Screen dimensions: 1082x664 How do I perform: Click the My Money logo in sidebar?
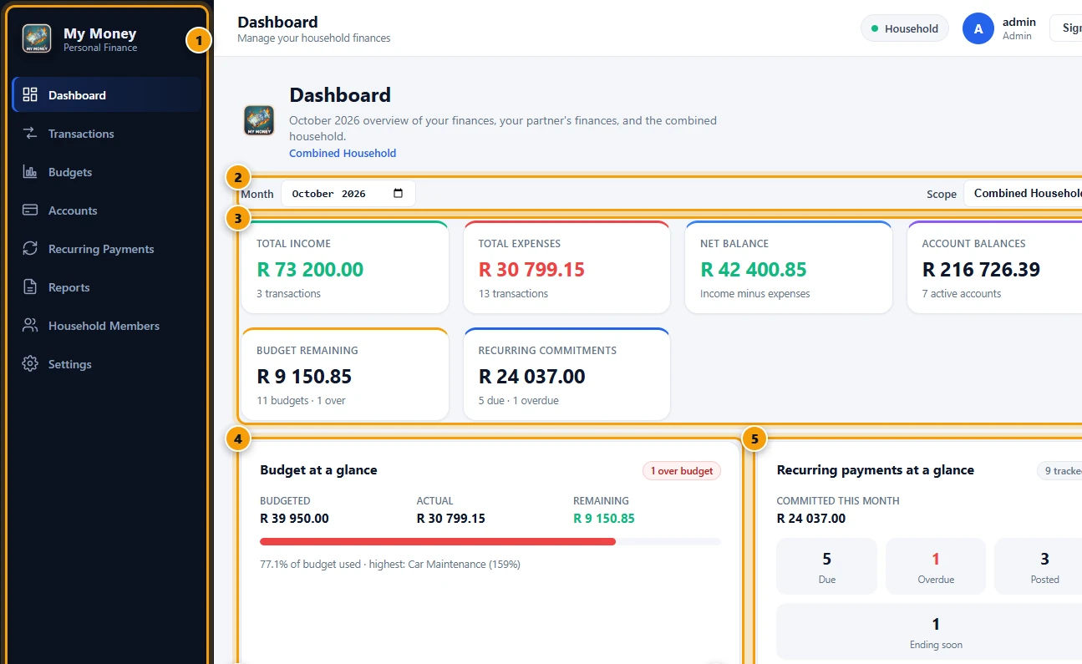[37, 38]
